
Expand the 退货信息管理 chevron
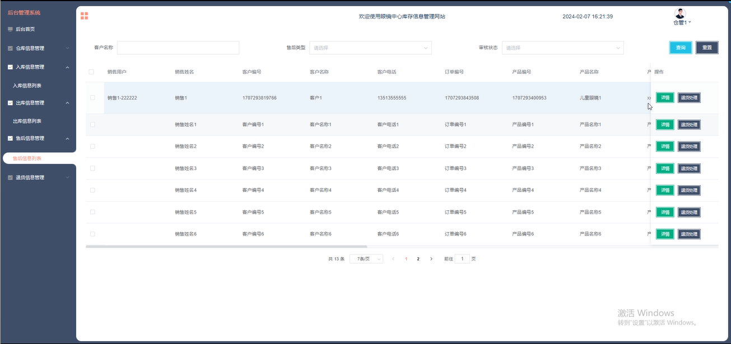[x=67, y=178]
